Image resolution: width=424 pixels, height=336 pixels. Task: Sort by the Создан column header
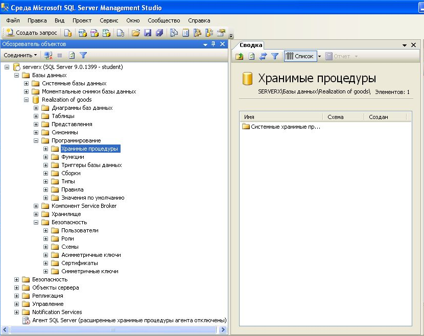(x=385, y=117)
